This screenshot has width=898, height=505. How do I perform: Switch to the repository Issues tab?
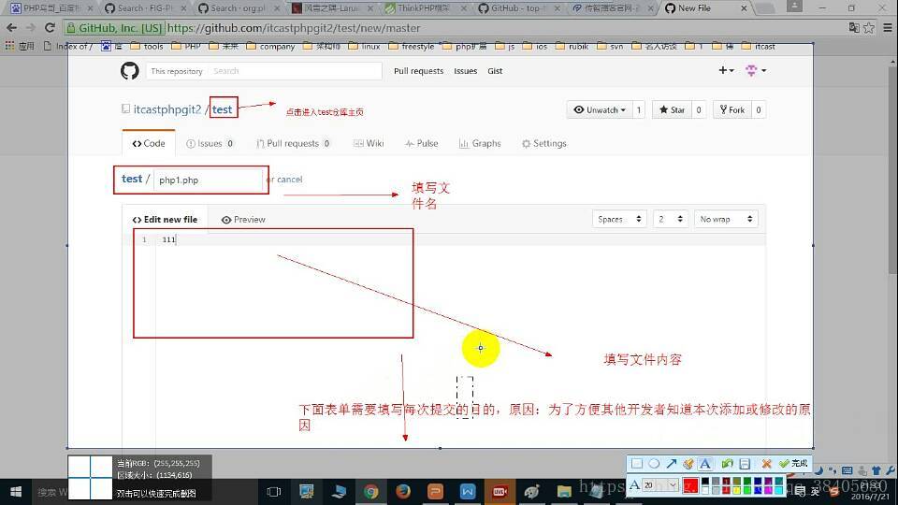[x=210, y=143]
